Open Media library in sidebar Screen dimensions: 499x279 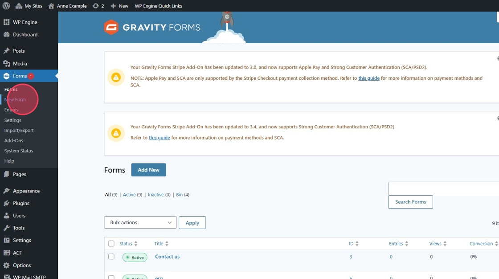coord(29,63)
